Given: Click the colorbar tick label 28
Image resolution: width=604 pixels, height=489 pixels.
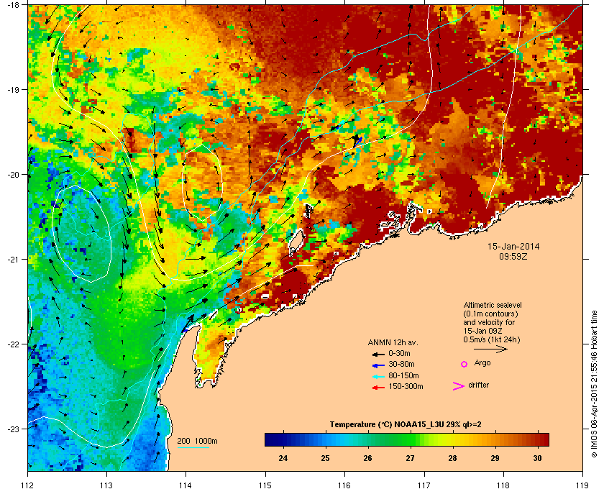Looking at the screenshot, I should [x=452, y=458].
